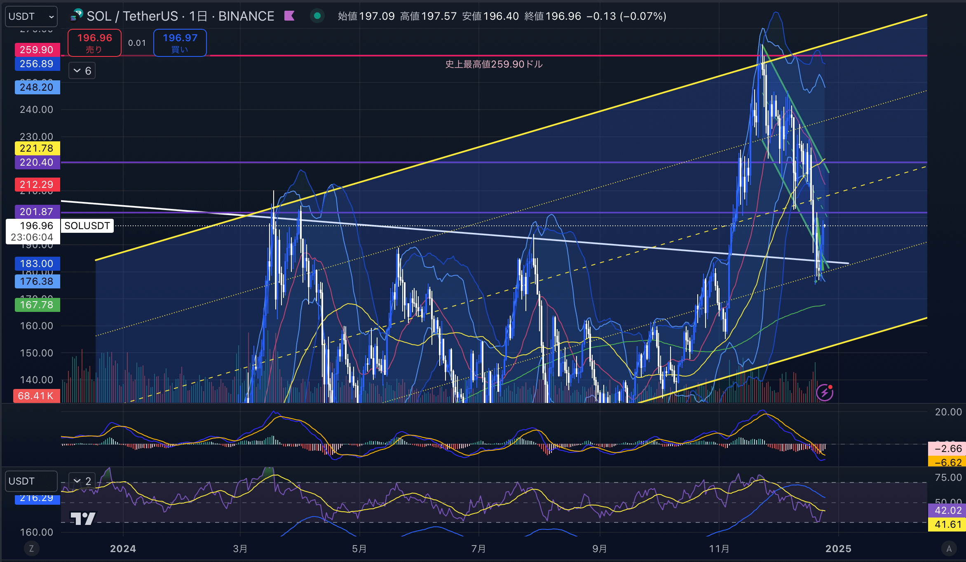Viewport: 966px width, 562px height.
Task: Click the current price 196.96 axis label
Action: coord(33,231)
